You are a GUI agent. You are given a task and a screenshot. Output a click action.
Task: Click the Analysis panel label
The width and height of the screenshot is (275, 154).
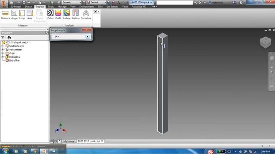coord(69,26)
